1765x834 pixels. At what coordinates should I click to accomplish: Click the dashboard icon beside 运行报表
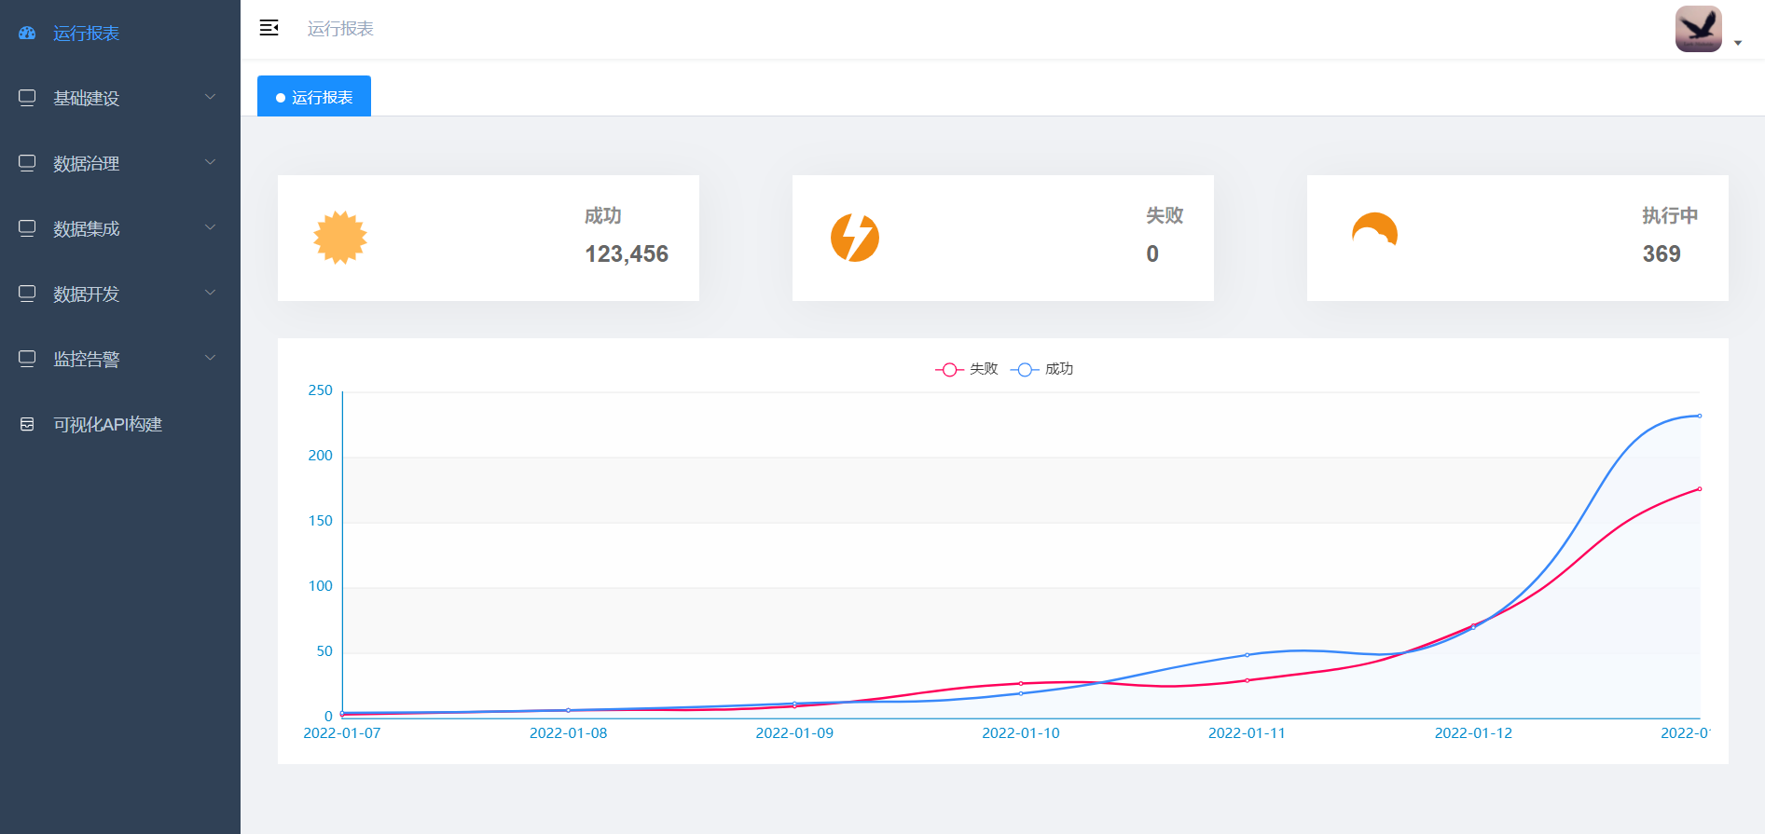[27, 33]
